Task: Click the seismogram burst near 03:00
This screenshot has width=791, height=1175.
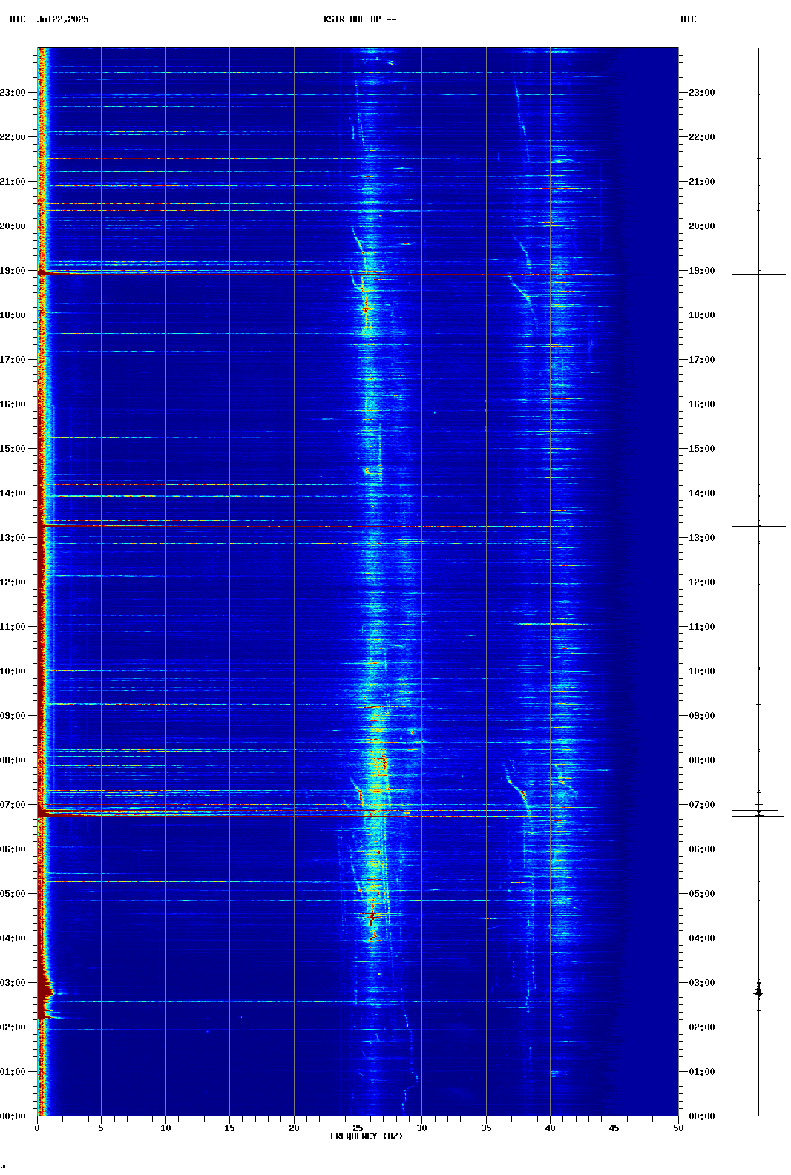Action: [x=758, y=990]
